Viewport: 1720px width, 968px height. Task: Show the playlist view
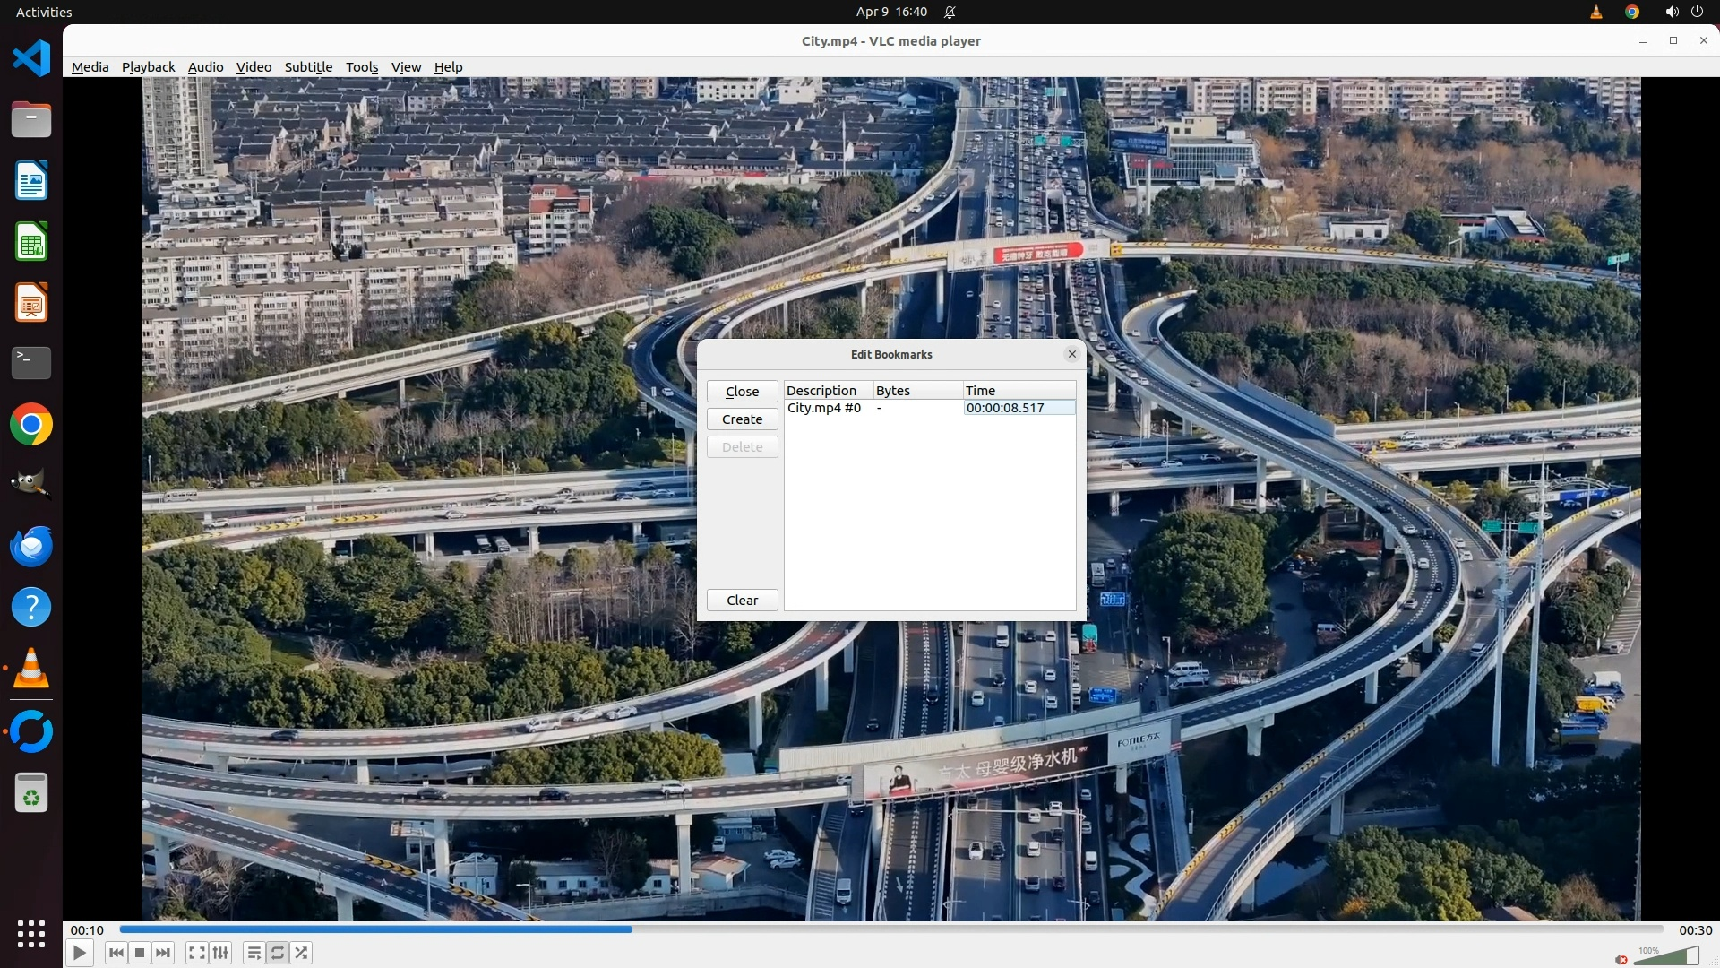[x=254, y=953]
